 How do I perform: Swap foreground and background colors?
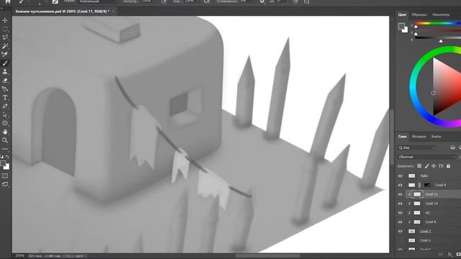tap(7, 157)
